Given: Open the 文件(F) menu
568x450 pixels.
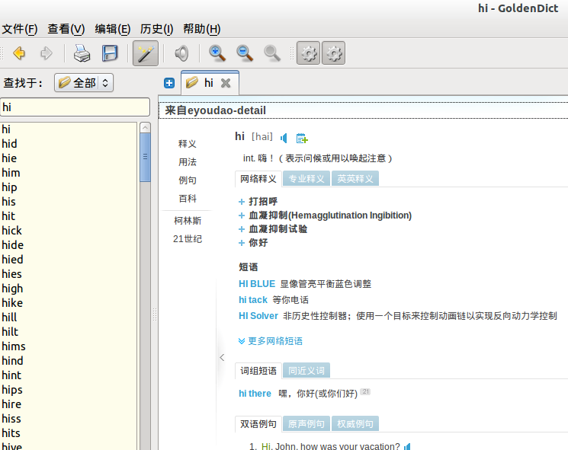Looking at the screenshot, I should pyautogui.click(x=20, y=29).
